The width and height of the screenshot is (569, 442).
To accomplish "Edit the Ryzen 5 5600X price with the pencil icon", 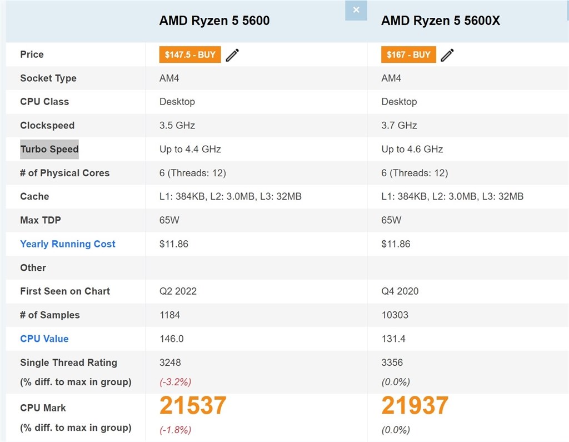I will tap(447, 55).
